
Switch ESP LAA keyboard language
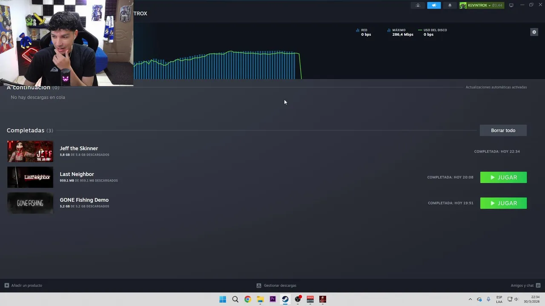coord(499,299)
